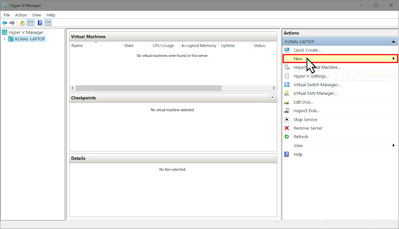Image resolution: width=399 pixels, height=229 pixels.
Task: Click the Edit Disk icon
Action: point(287,102)
